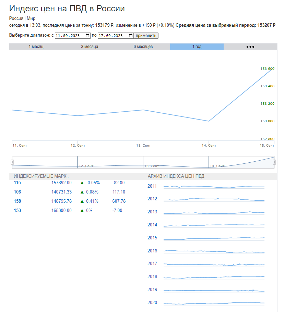Image resolution: width=284 pixels, height=312 pixels.
Task: Open the Мир link
Action: (x=31, y=18)
